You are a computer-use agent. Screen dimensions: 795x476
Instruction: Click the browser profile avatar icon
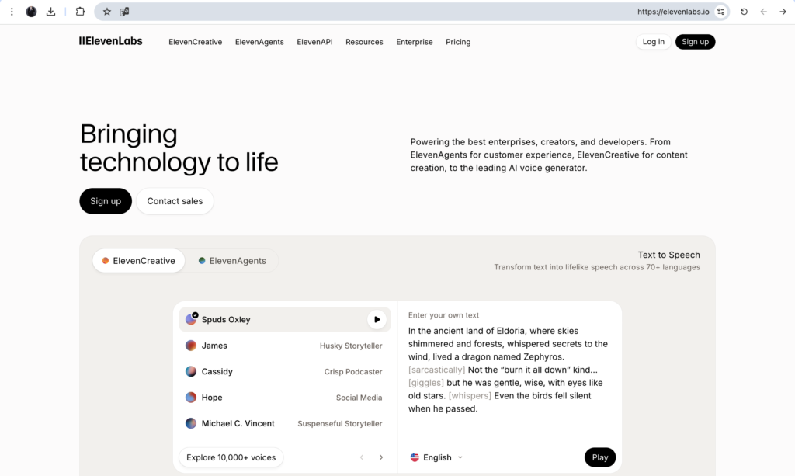pos(31,12)
